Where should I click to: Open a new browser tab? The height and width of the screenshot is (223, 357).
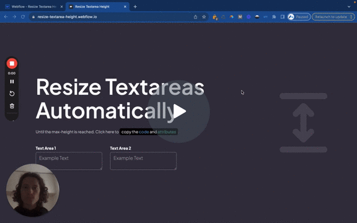[x=135, y=7]
